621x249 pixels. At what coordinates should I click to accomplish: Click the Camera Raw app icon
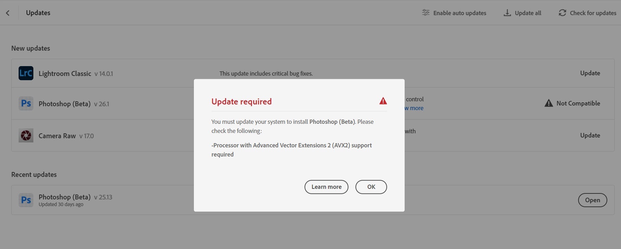coord(26,135)
